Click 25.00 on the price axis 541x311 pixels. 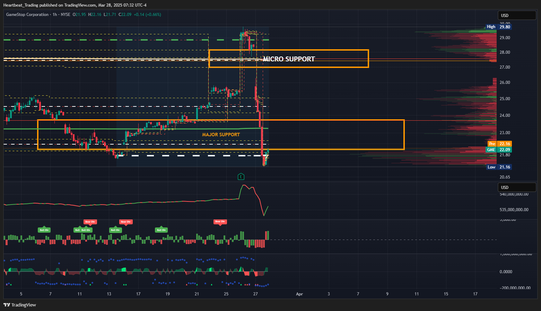tap(505, 99)
